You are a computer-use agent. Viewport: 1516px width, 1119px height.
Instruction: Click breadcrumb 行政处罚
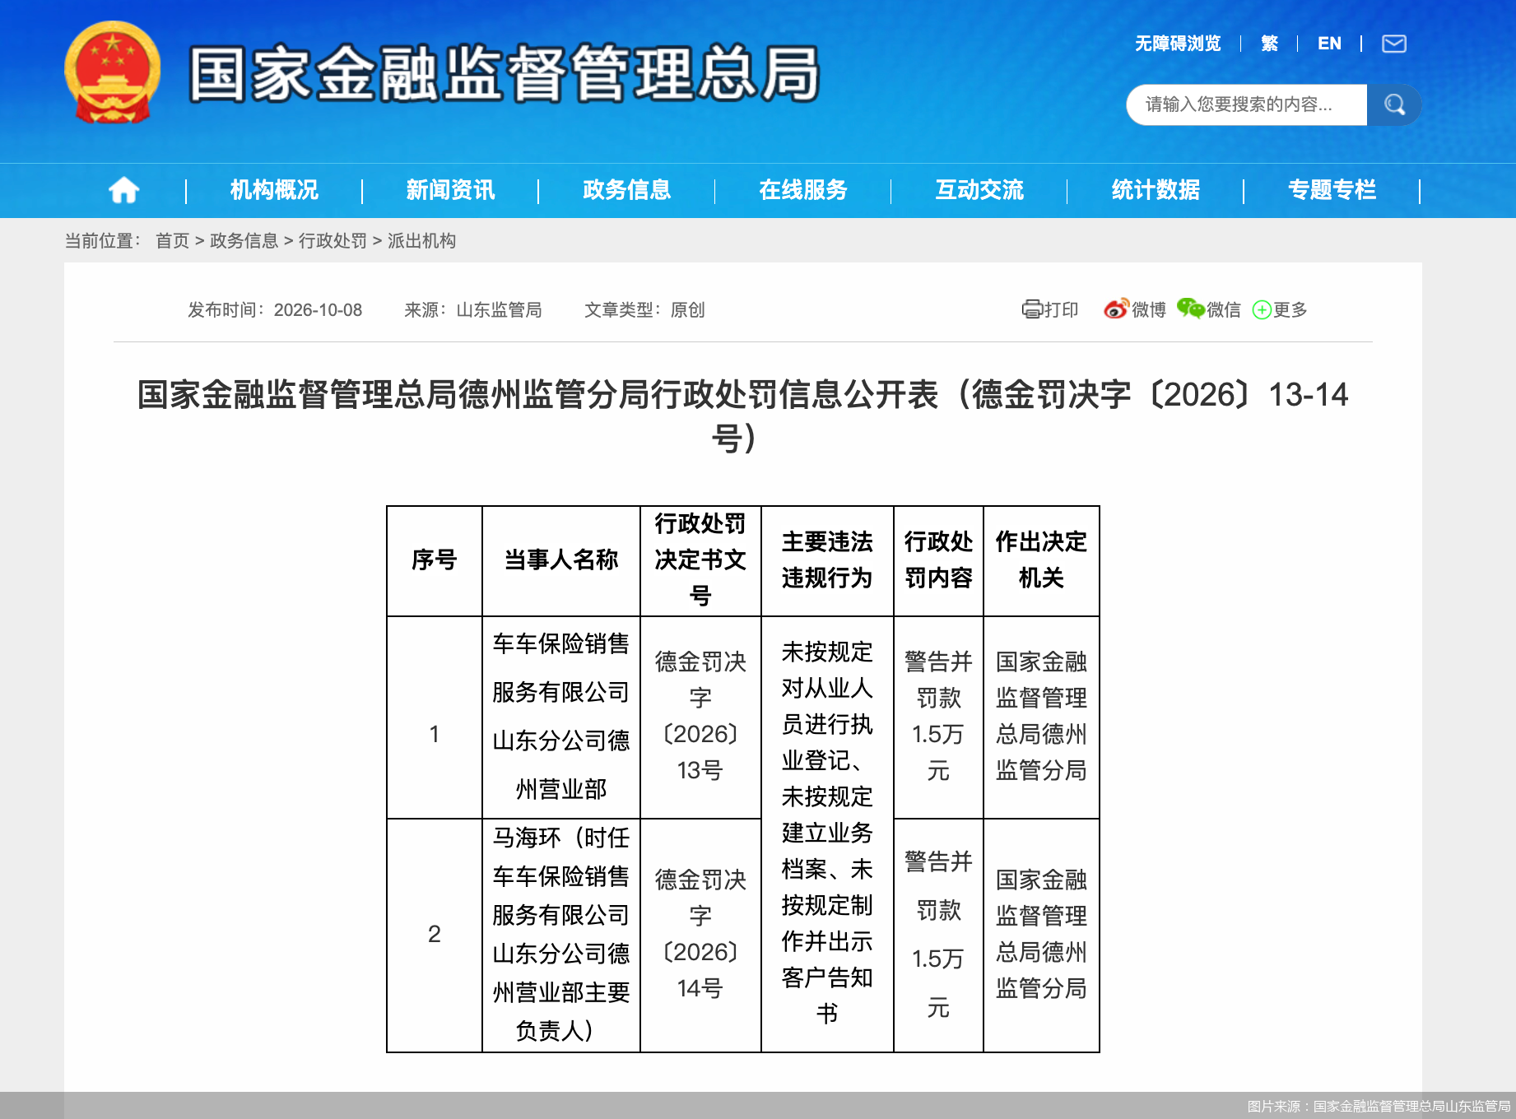pyautogui.click(x=332, y=240)
